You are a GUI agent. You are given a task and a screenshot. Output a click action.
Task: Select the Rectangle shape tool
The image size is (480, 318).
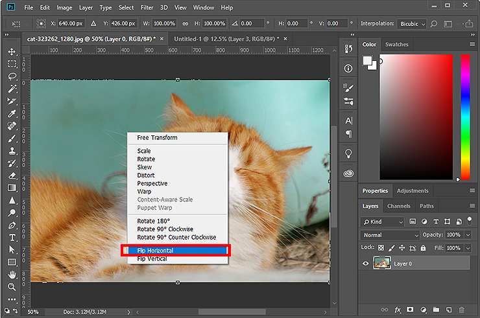click(12, 262)
